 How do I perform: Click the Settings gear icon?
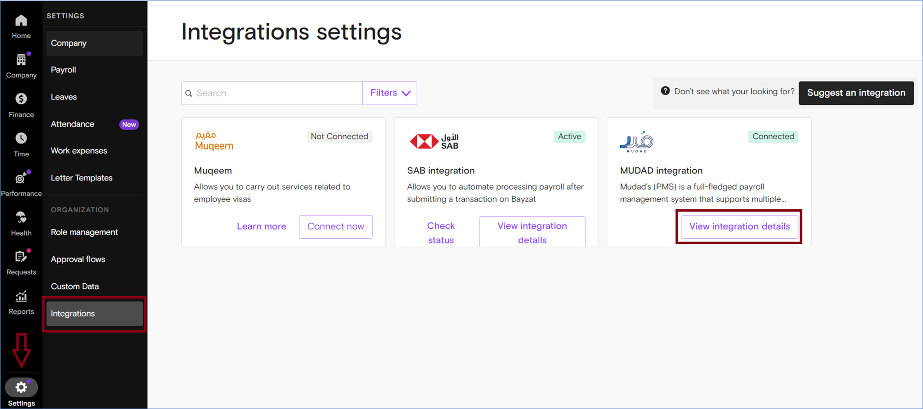click(21, 387)
